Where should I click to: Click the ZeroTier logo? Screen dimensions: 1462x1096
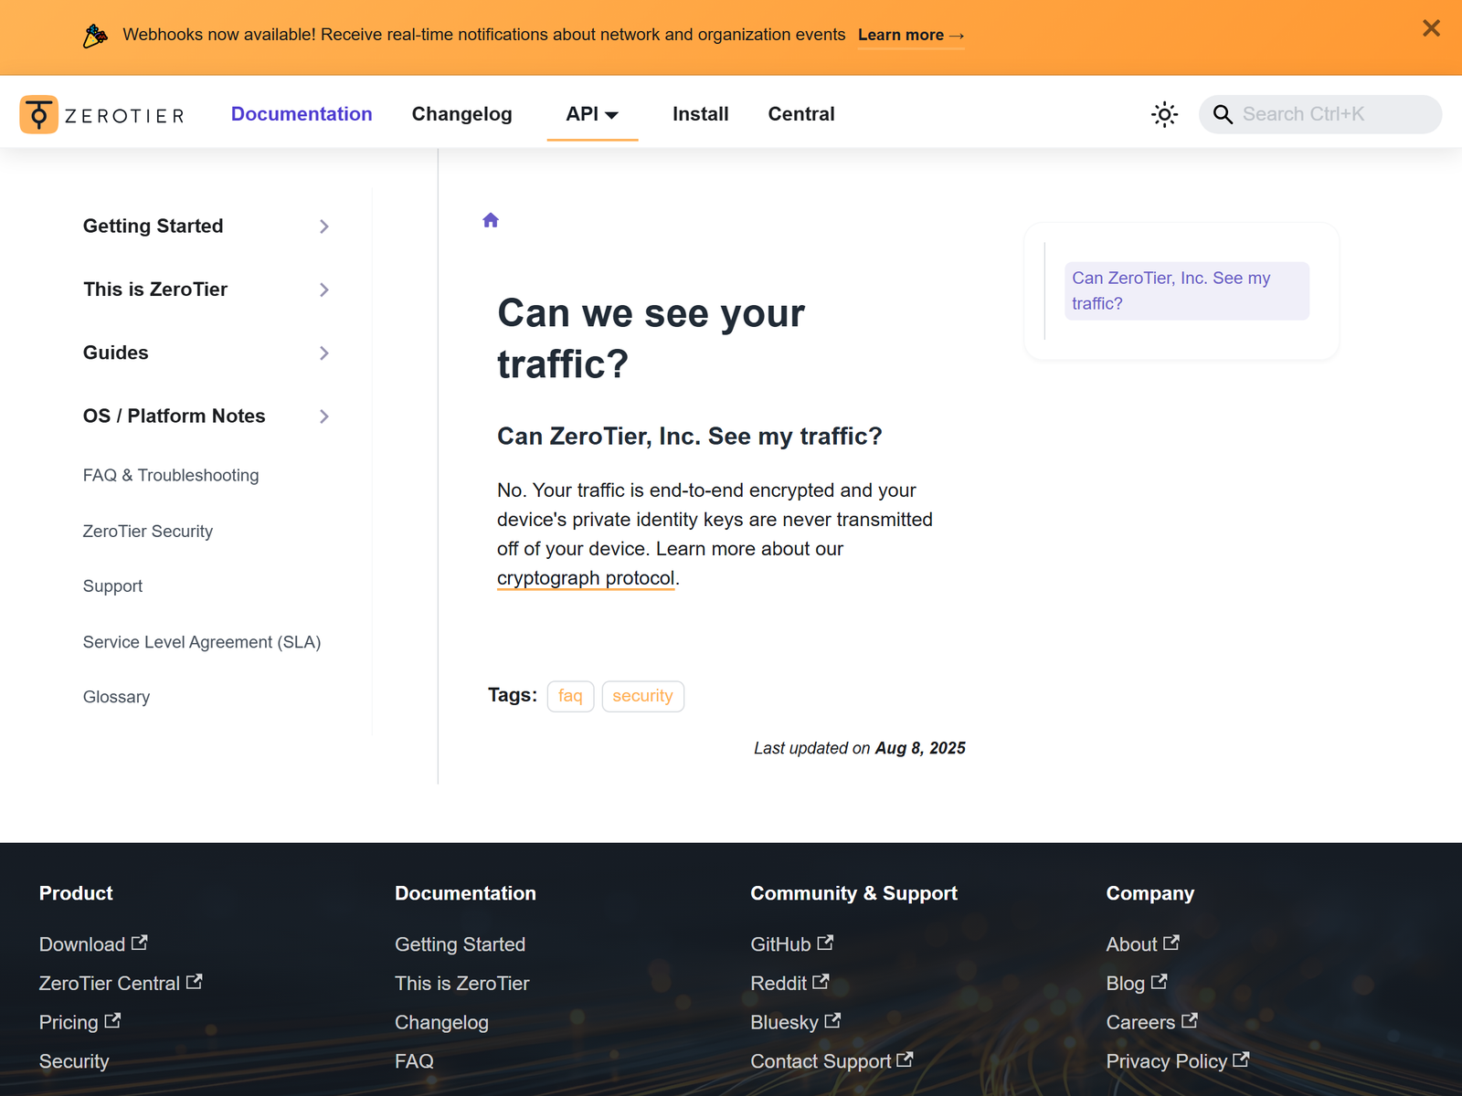pyautogui.click(x=102, y=114)
